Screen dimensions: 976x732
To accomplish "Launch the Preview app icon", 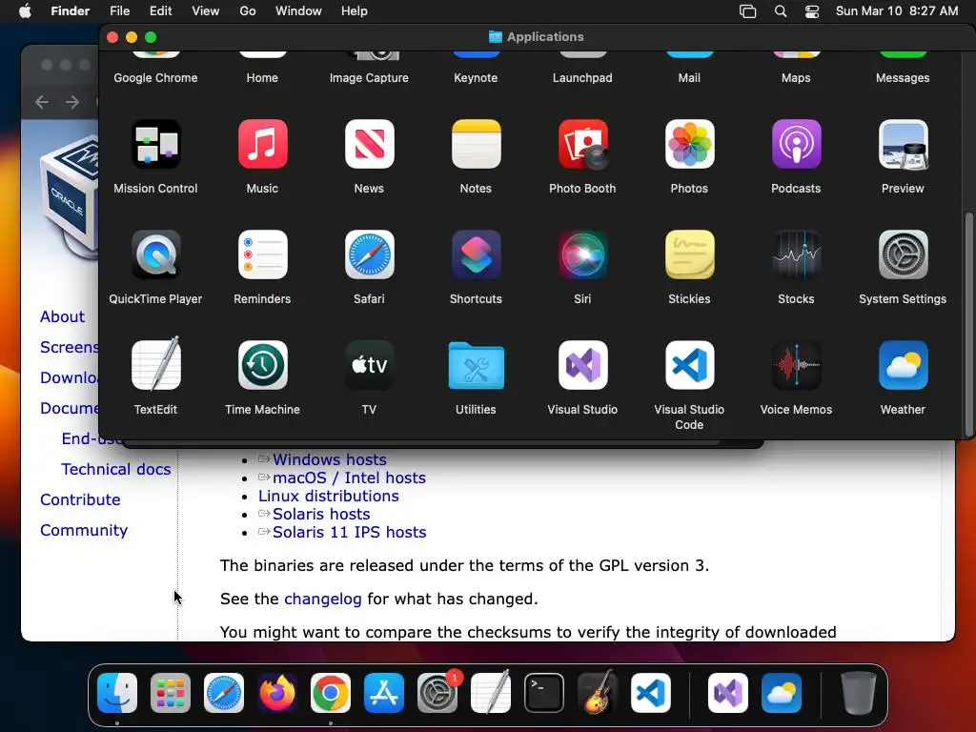I will [x=903, y=145].
